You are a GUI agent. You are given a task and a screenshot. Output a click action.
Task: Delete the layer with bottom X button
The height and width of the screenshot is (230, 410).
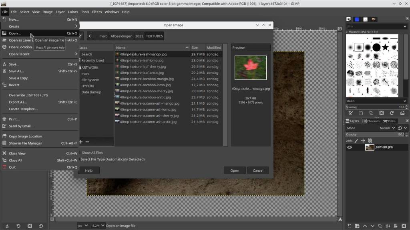point(404,226)
